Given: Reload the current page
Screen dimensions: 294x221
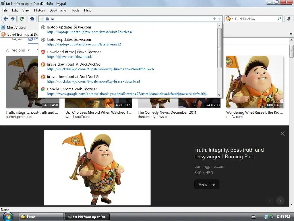Looking at the screenshot, I should click(22, 19).
